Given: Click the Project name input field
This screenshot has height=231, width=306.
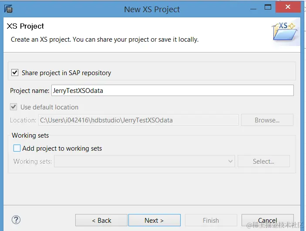Looking at the screenshot, I should pos(172,90).
